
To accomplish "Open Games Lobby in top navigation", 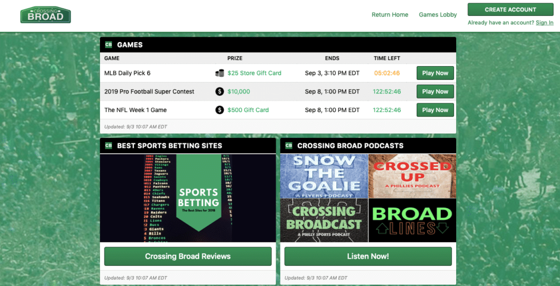I will 437,15.
